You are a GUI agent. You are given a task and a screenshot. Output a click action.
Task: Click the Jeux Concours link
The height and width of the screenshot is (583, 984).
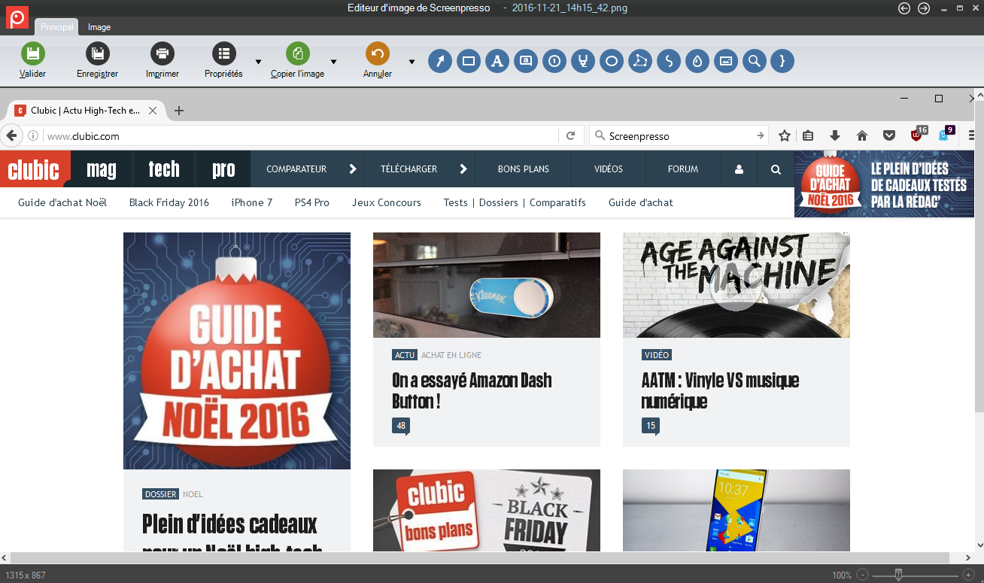[387, 202]
